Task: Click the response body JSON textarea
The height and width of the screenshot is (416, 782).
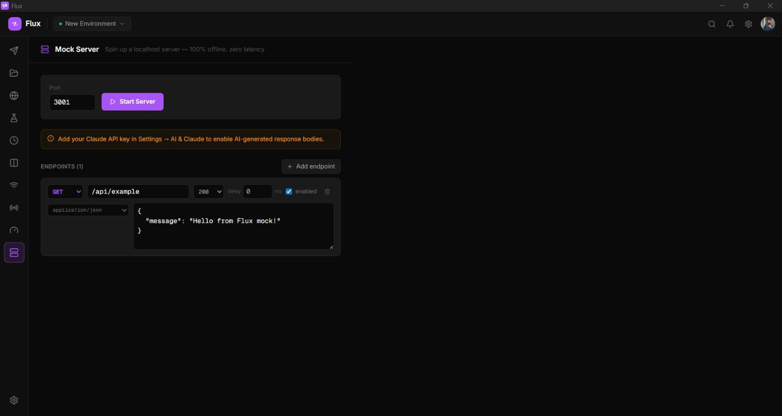Action: click(234, 226)
